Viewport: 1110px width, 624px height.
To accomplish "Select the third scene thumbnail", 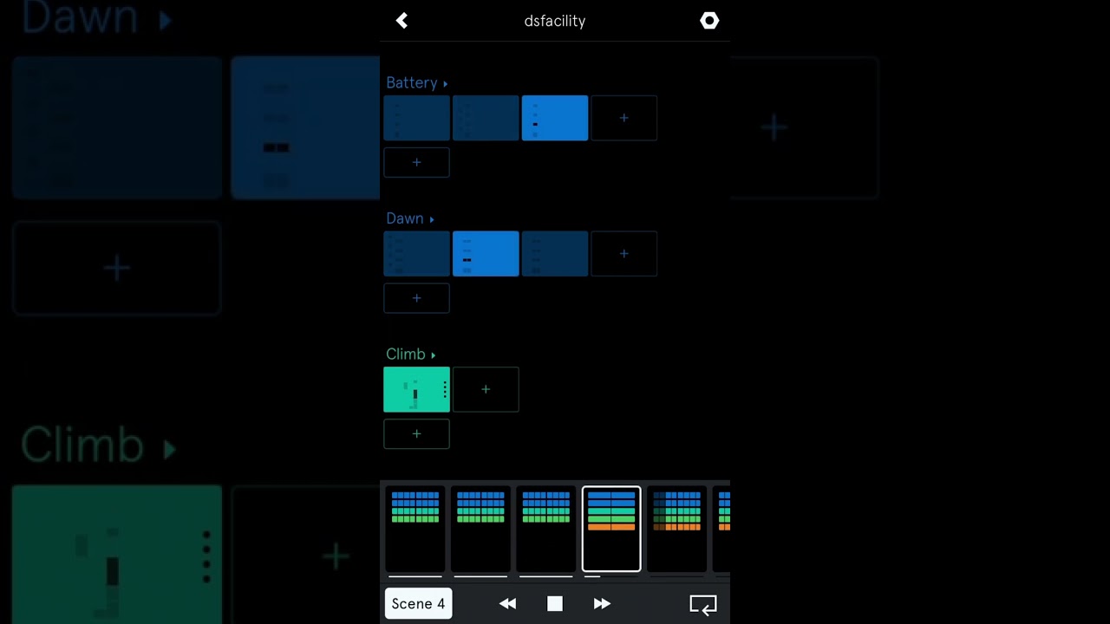I will pyautogui.click(x=546, y=529).
